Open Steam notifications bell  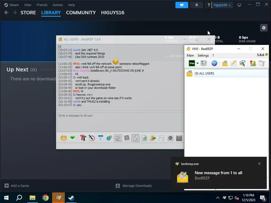[x=197, y=5]
